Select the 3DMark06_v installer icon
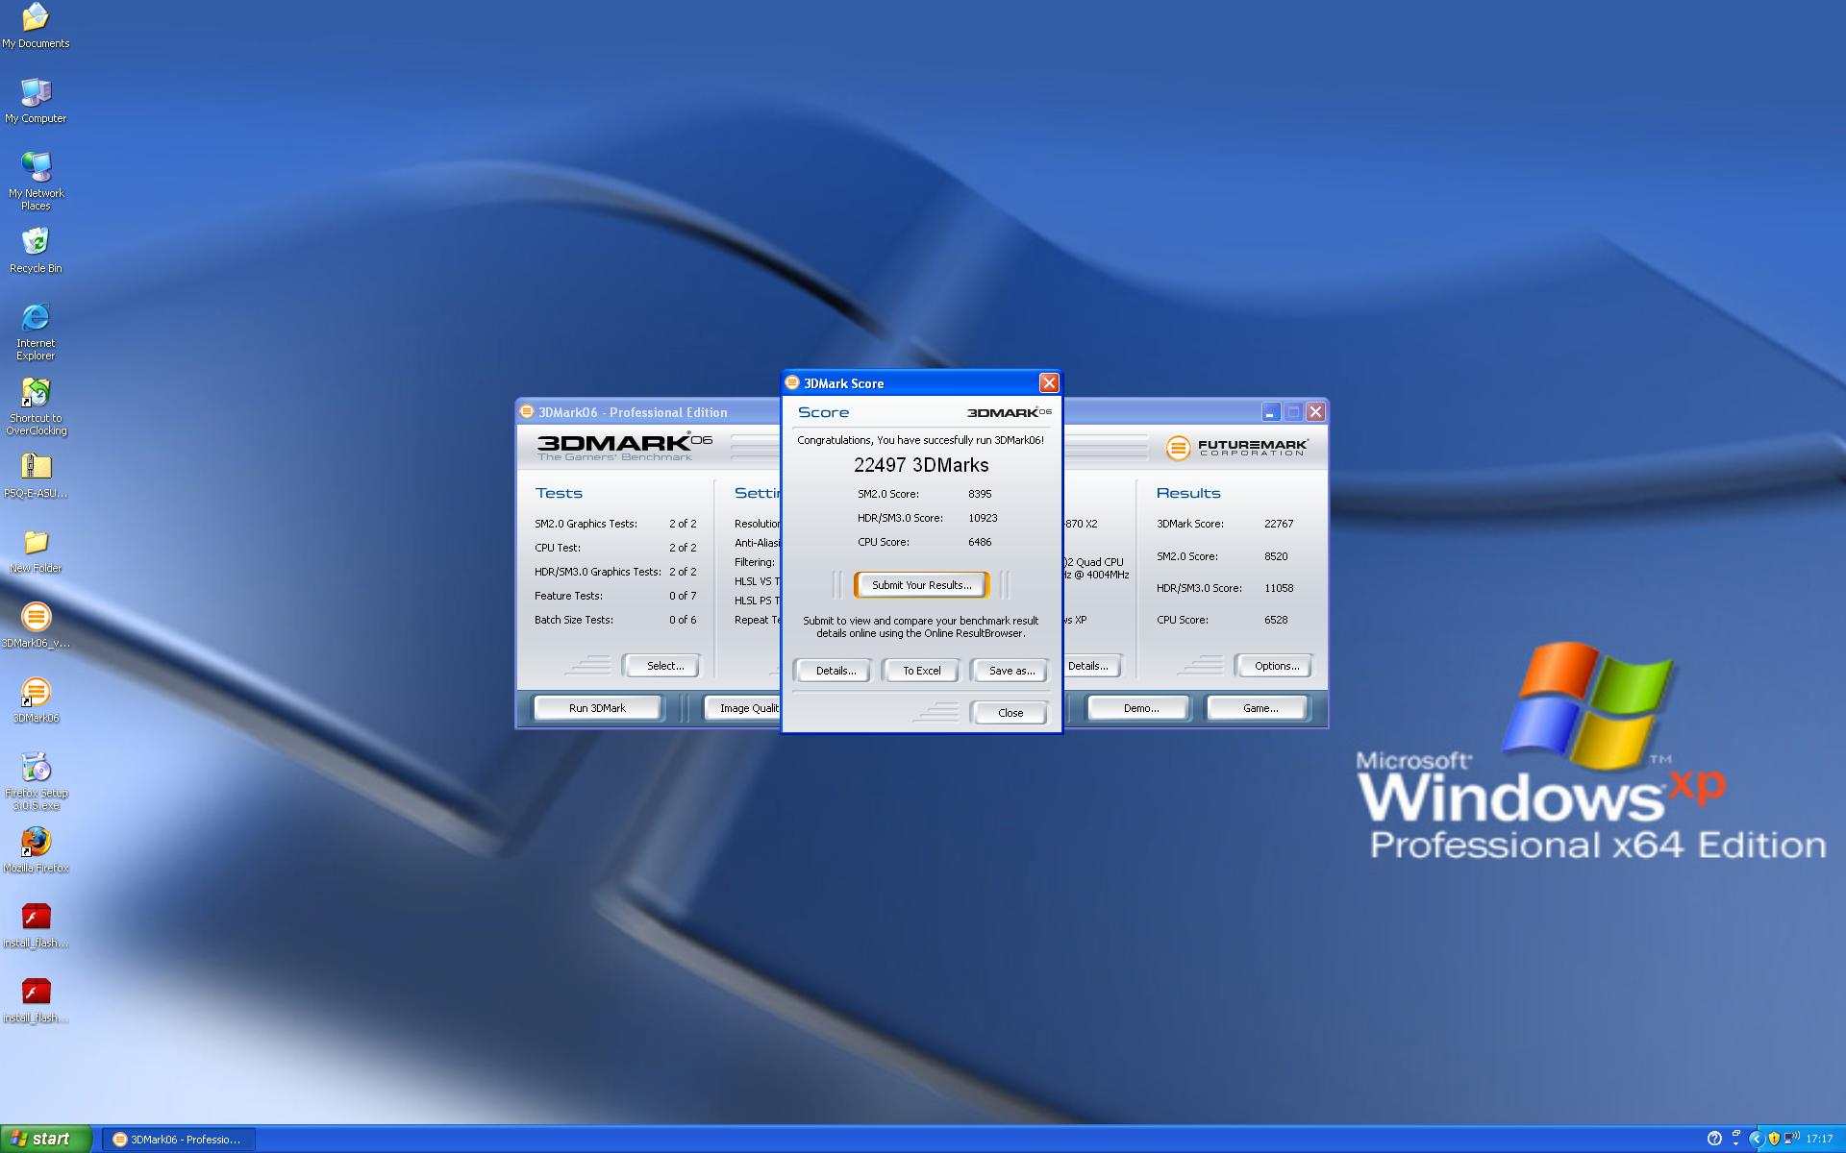Viewport: 1846px width, 1153px height. click(x=36, y=626)
